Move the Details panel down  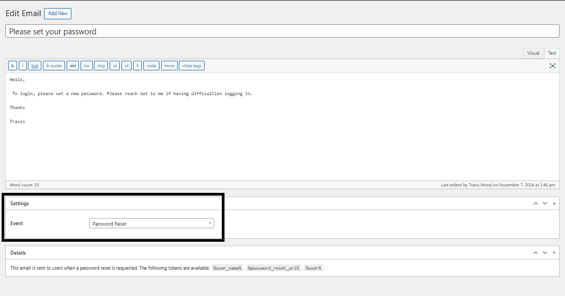coord(545,252)
